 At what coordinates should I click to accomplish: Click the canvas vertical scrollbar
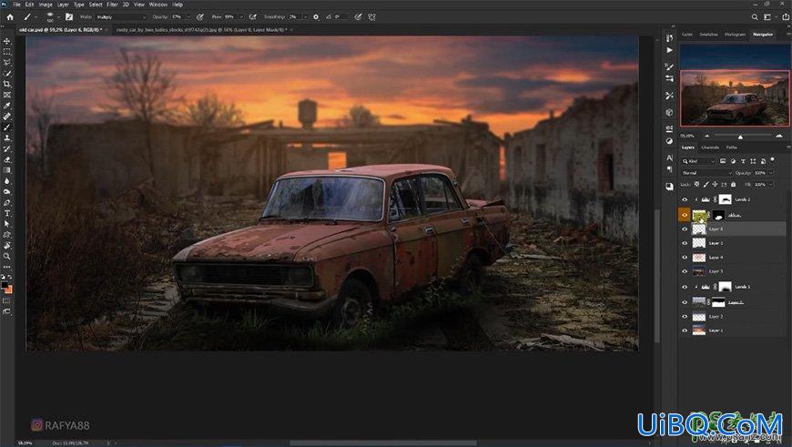pos(657,276)
